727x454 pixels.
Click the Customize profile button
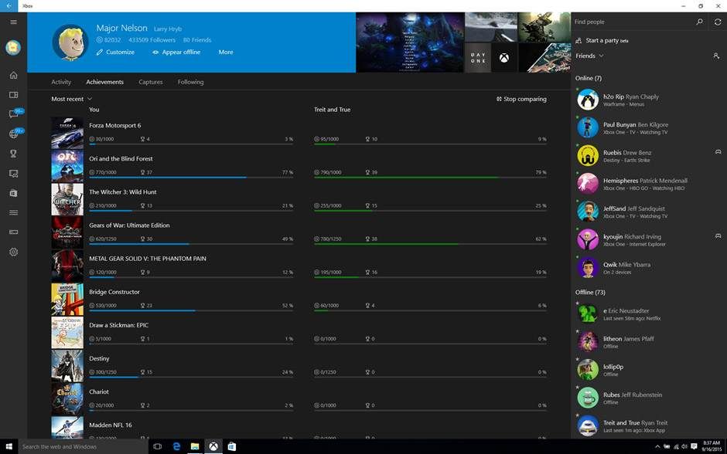[115, 53]
